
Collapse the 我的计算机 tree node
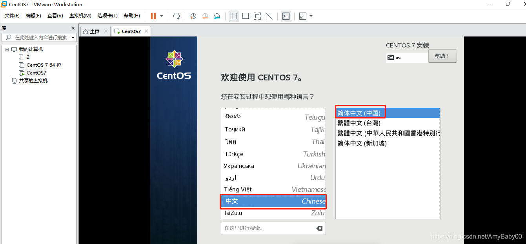point(7,49)
